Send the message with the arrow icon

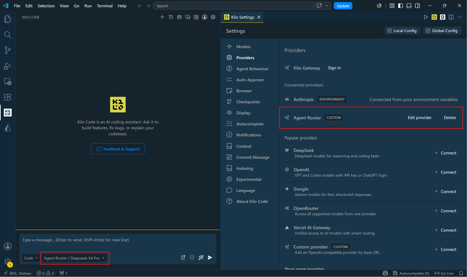(210, 258)
